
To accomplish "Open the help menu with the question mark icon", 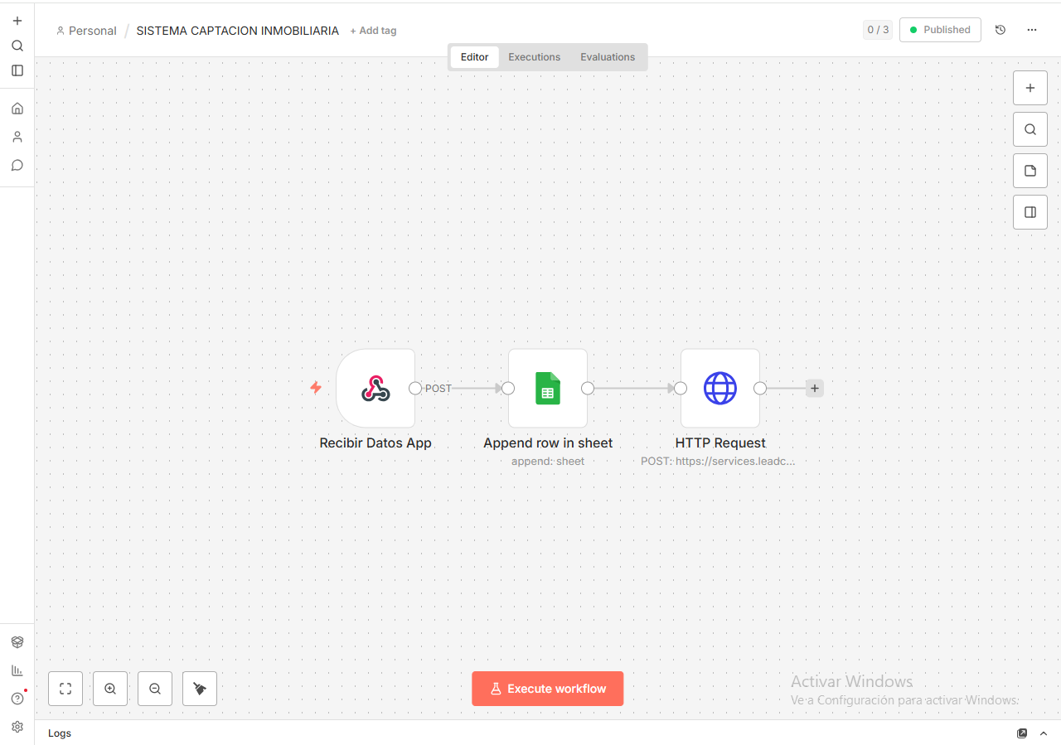I will 17,699.
